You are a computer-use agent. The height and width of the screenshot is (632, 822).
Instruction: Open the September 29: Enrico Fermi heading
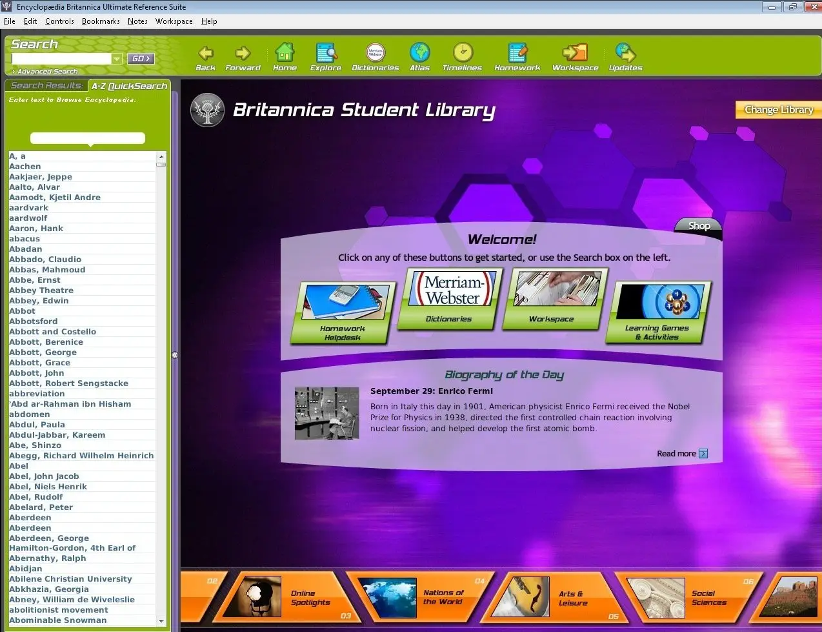(x=432, y=391)
